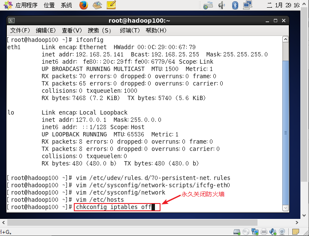Click the VMware CD/DVD drive status icon
This screenshot has width=309, height=236.
pyautogui.click(x=246, y=232)
